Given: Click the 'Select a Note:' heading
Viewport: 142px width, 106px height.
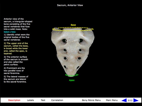Looking at the screenshot, I should pyautogui.click(x=10, y=32).
